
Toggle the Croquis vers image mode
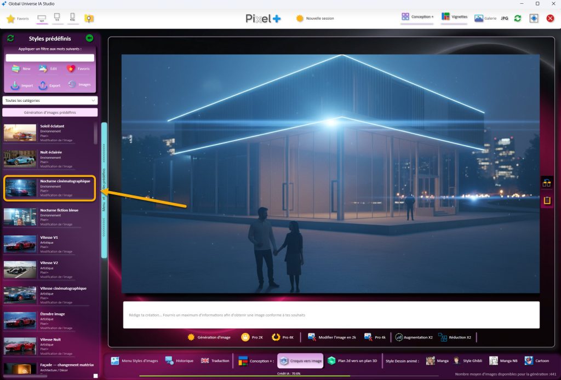tap(300, 361)
